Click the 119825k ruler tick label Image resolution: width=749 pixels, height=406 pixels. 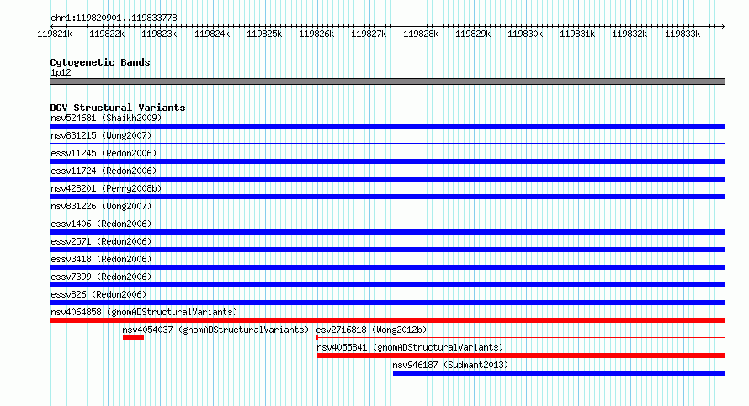coord(264,34)
